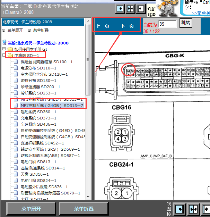Click the page icon of 车速系统 SD436—1
Viewport: 210px width, 217px height.
[16, 124]
